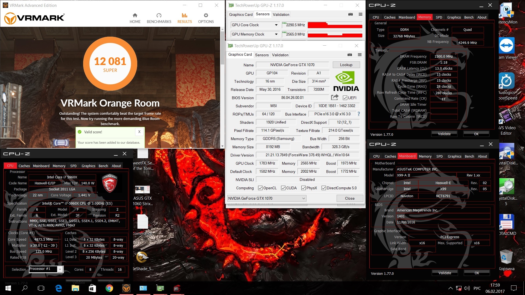The height and width of the screenshot is (295, 525).
Task: Click Close button in GPU-Z
Action: (x=350, y=198)
